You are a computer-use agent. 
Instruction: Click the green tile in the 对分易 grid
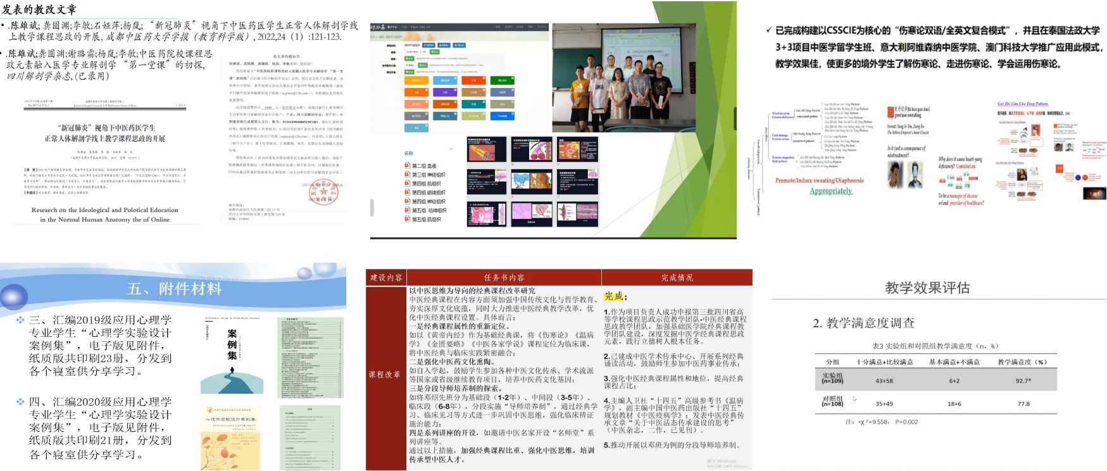pyautogui.click(x=502, y=80)
